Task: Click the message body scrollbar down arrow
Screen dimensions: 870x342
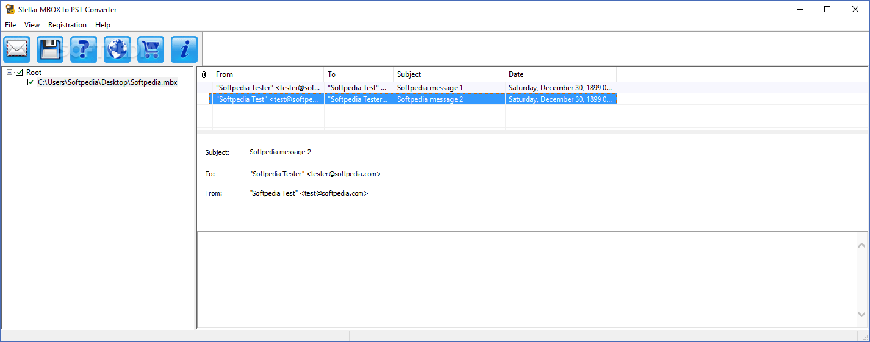Action: [x=861, y=315]
